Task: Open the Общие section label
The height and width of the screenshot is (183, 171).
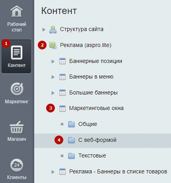Action: 87,124
